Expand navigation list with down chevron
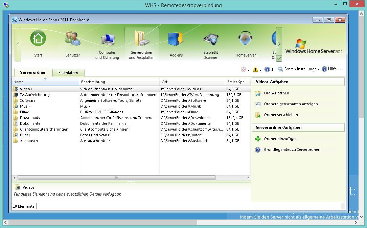This screenshot has height=228, width=367. coord(279,58)
